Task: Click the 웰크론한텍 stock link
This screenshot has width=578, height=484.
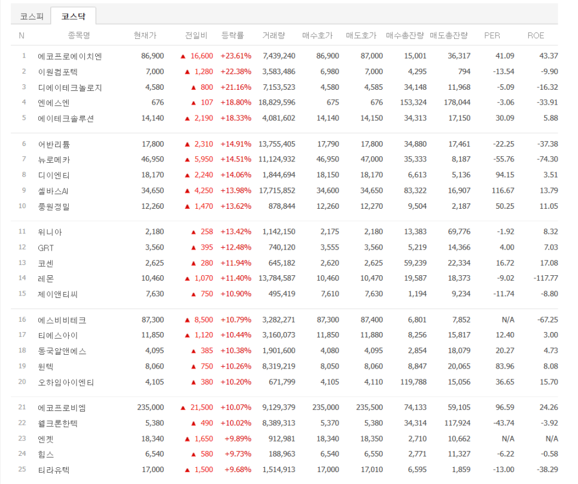Action: point(57,424)
